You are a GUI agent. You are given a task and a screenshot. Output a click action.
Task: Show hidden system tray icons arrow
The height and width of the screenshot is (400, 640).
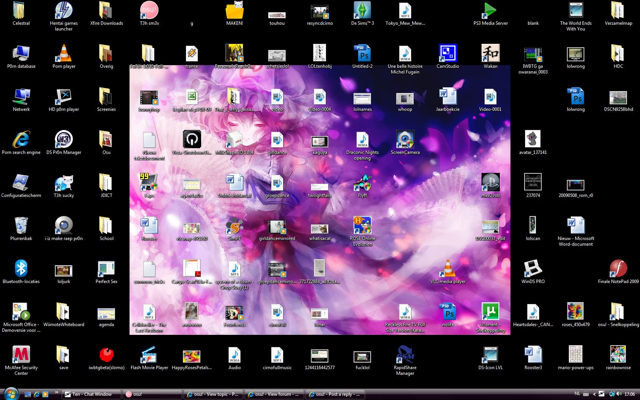coord(594,394)
